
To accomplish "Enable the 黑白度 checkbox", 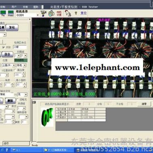I will click(15, 70).
